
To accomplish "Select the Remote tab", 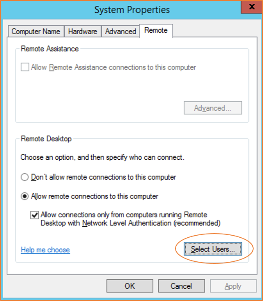I will coord(156,31).
